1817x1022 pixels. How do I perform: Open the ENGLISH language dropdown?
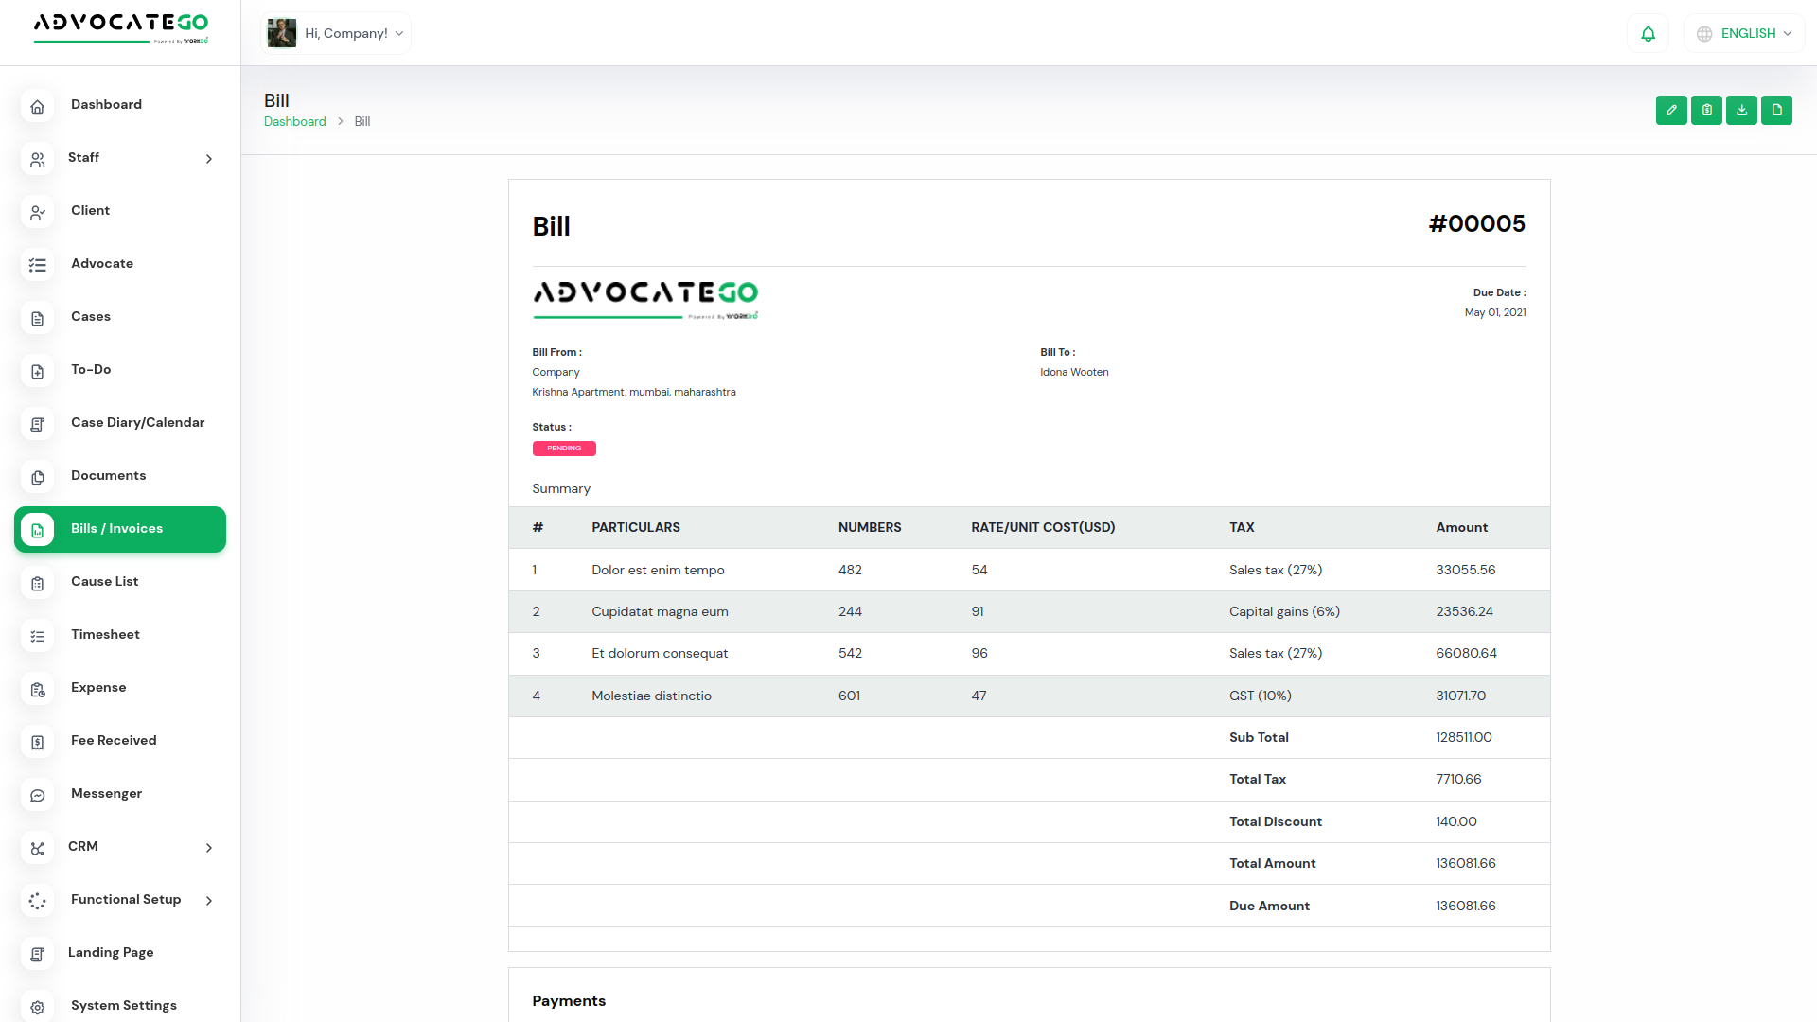coord(1745,34)
